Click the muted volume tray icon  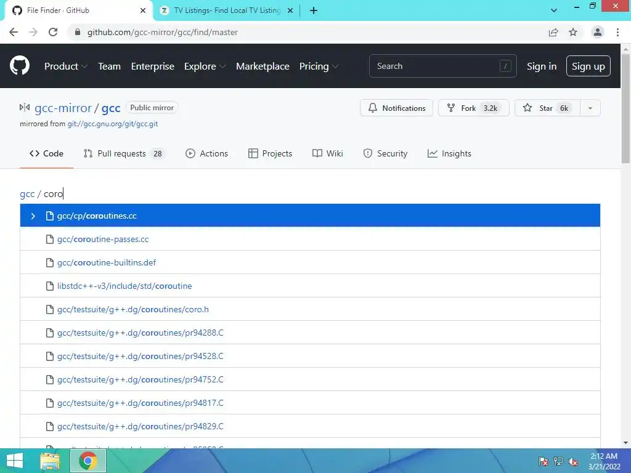click(x=573, y=461)
